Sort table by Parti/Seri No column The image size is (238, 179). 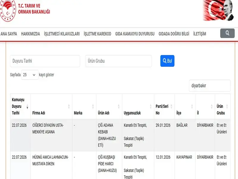(164, 107)
